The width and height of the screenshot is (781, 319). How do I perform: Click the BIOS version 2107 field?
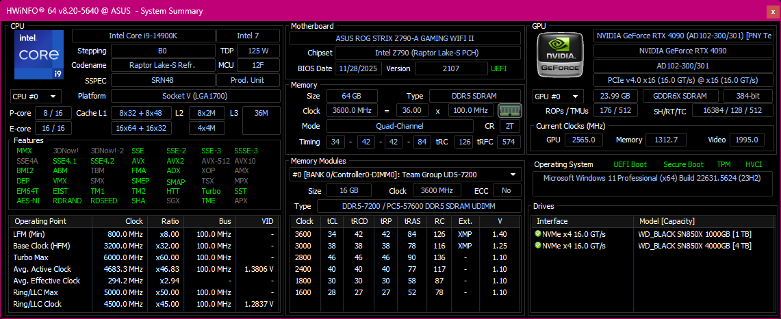[x=451, y=68]
